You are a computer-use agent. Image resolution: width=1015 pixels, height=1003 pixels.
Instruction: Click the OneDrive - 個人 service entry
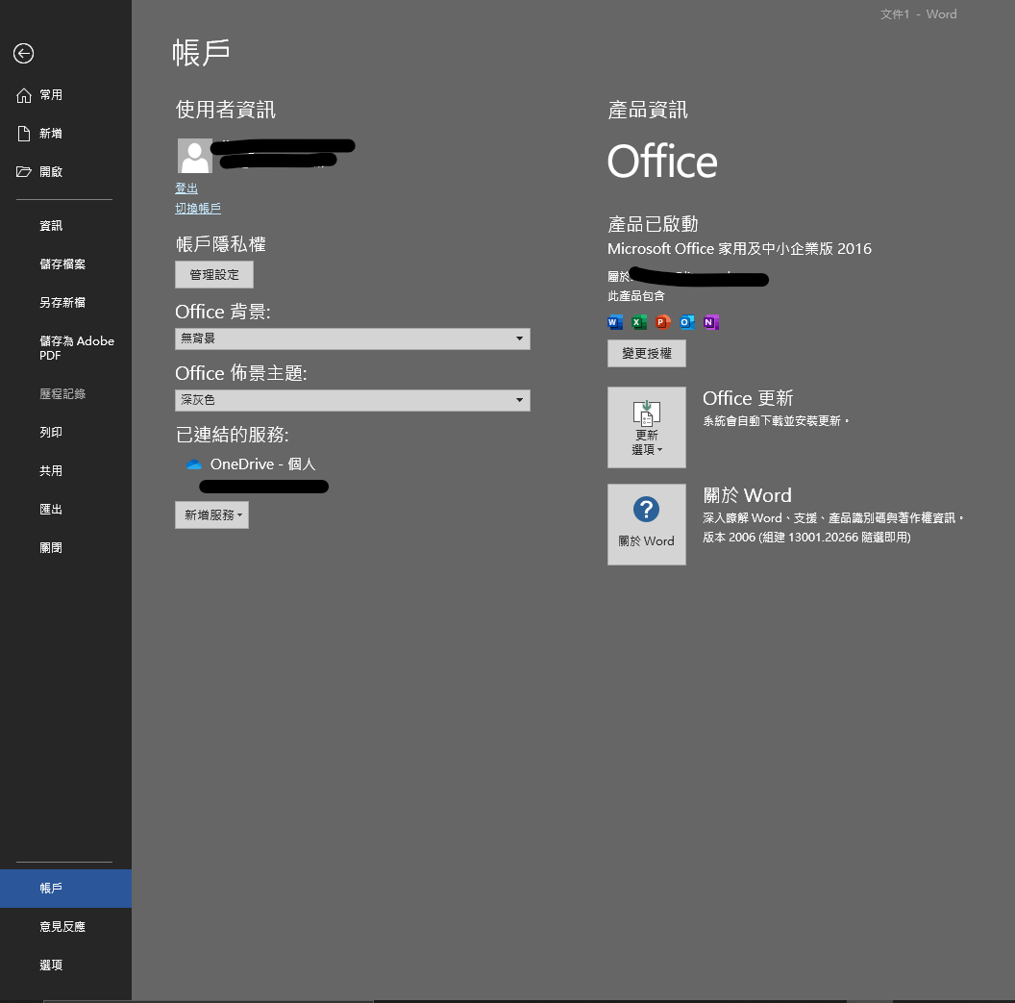(x=251, y=464)
